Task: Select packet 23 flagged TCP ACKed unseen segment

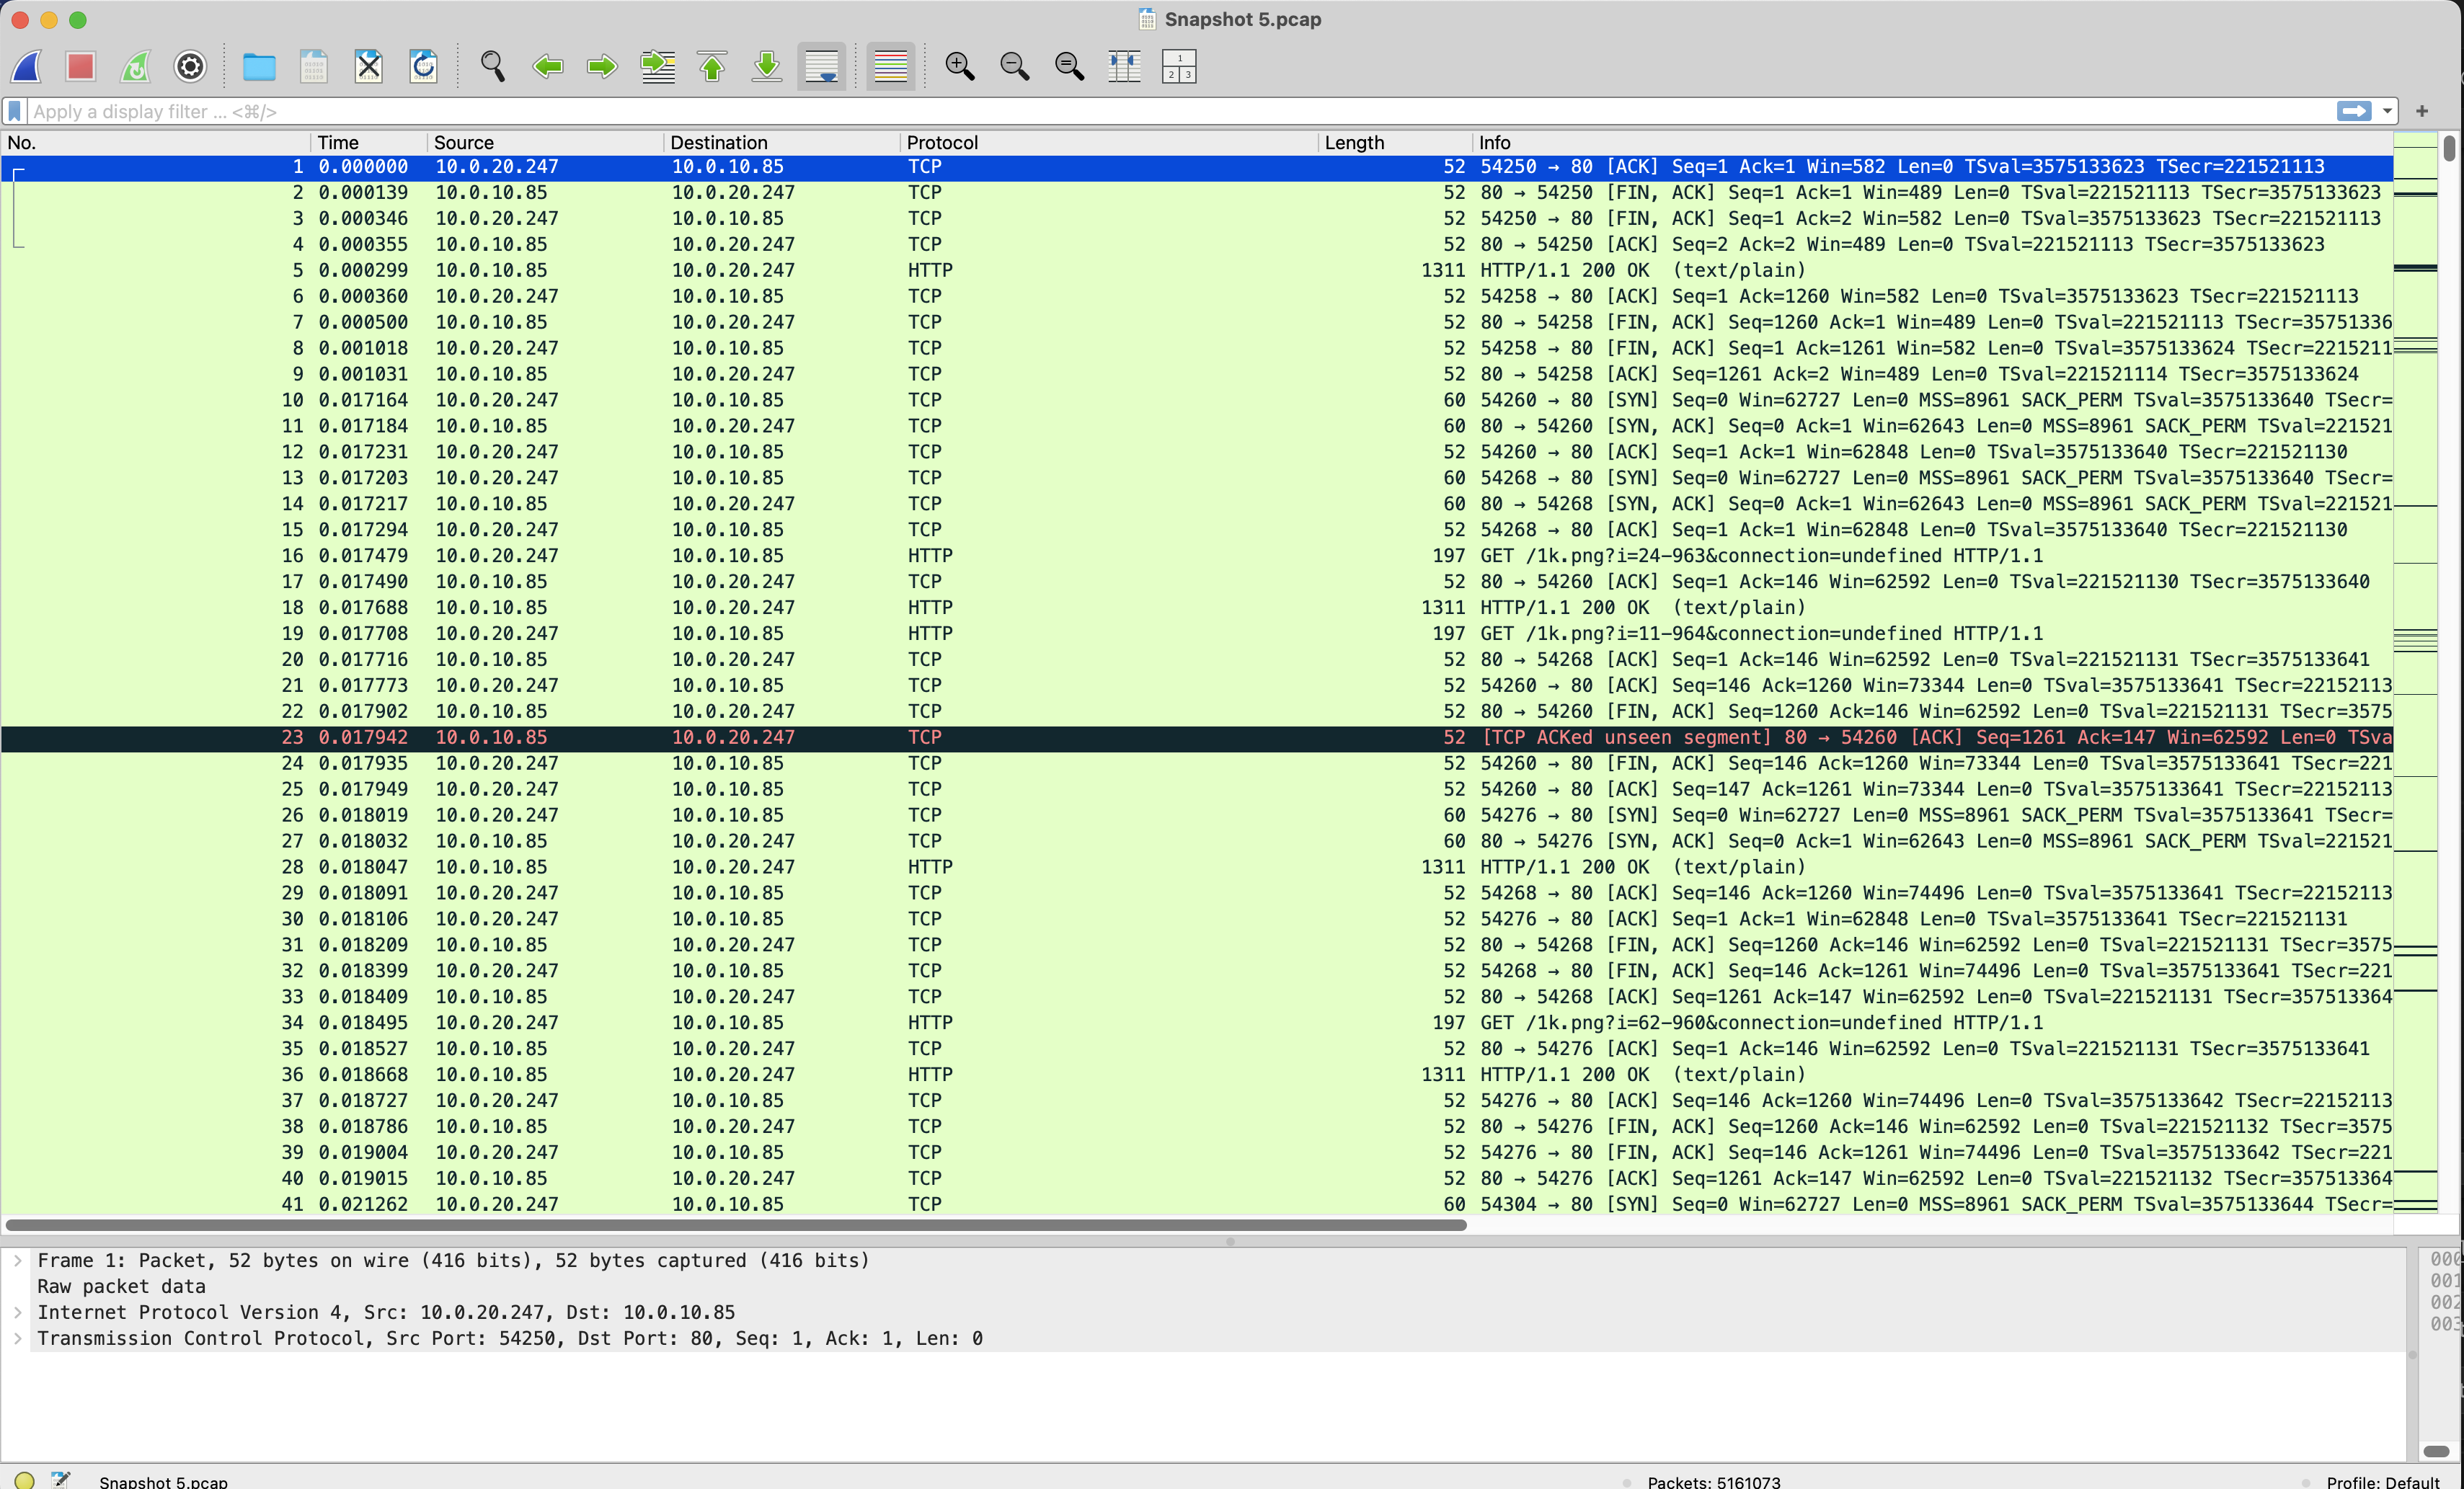Action: point(700,738)
